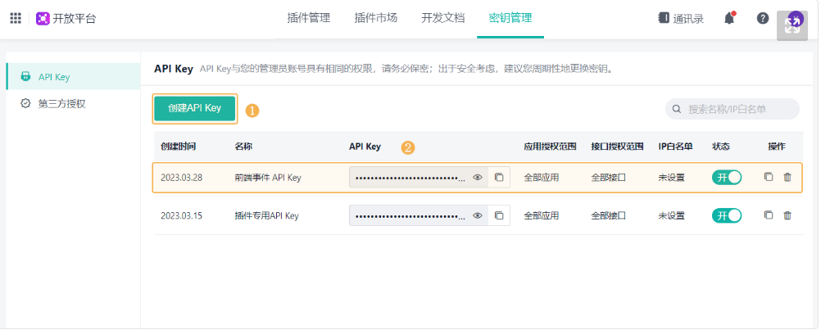Focus the 搜索名称/IP白名单 search field
This screenshot has height=330, width=821.
[x=739, y=109]
